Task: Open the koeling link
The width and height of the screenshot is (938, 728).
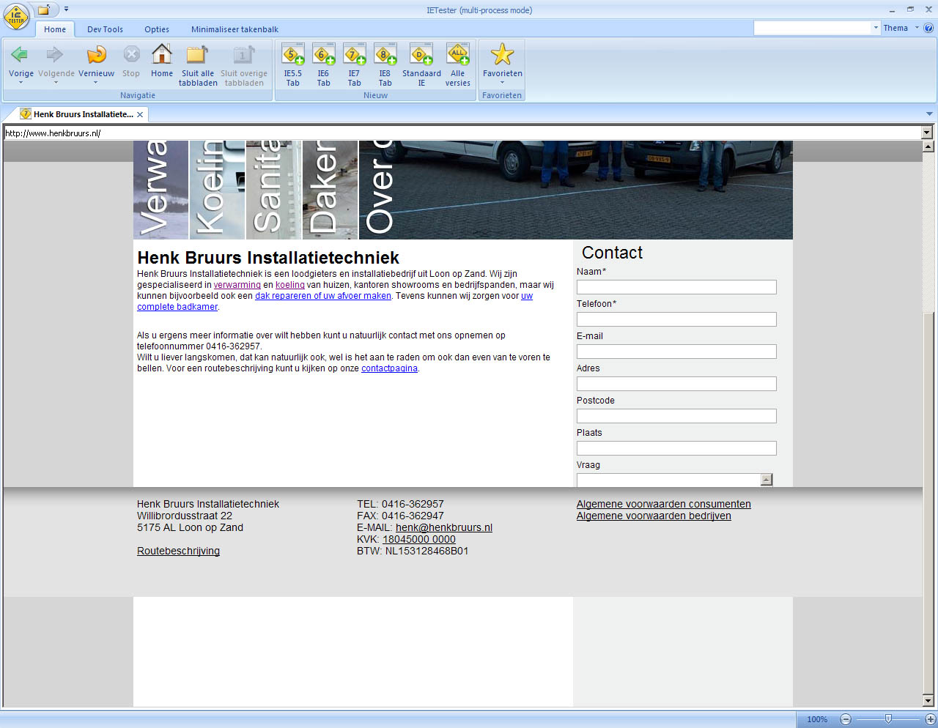Action: point(290,285)
